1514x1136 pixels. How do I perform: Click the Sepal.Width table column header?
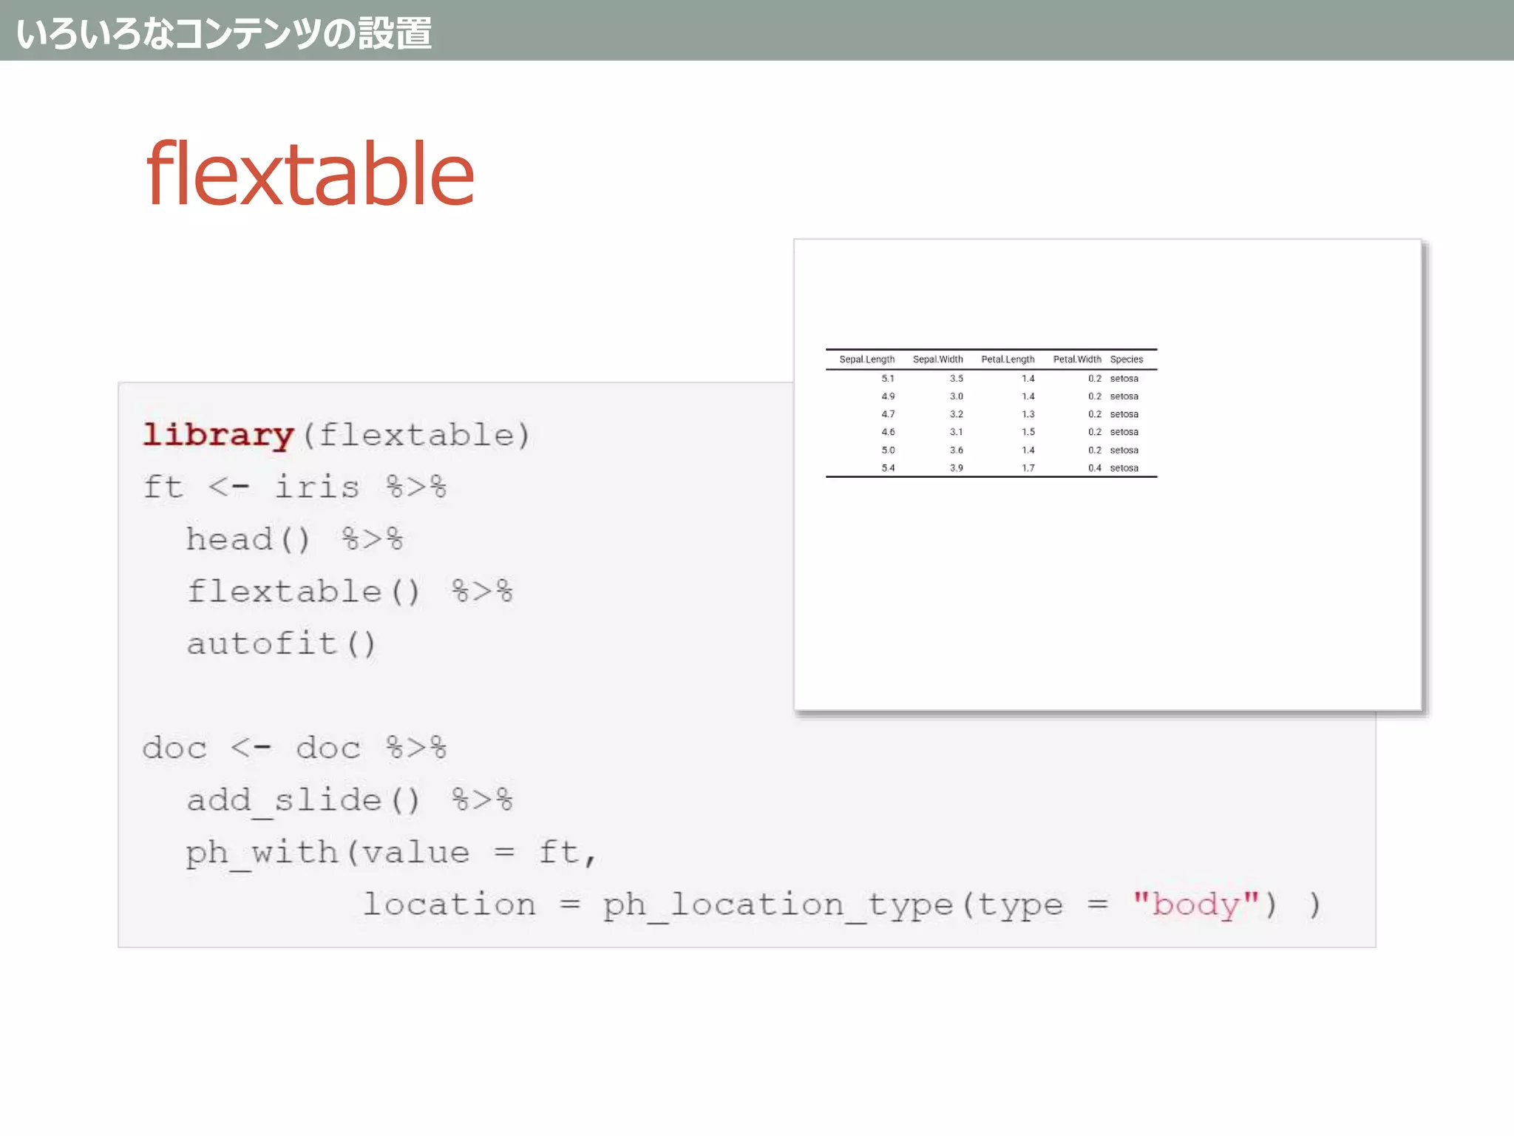tap(937, 359)
